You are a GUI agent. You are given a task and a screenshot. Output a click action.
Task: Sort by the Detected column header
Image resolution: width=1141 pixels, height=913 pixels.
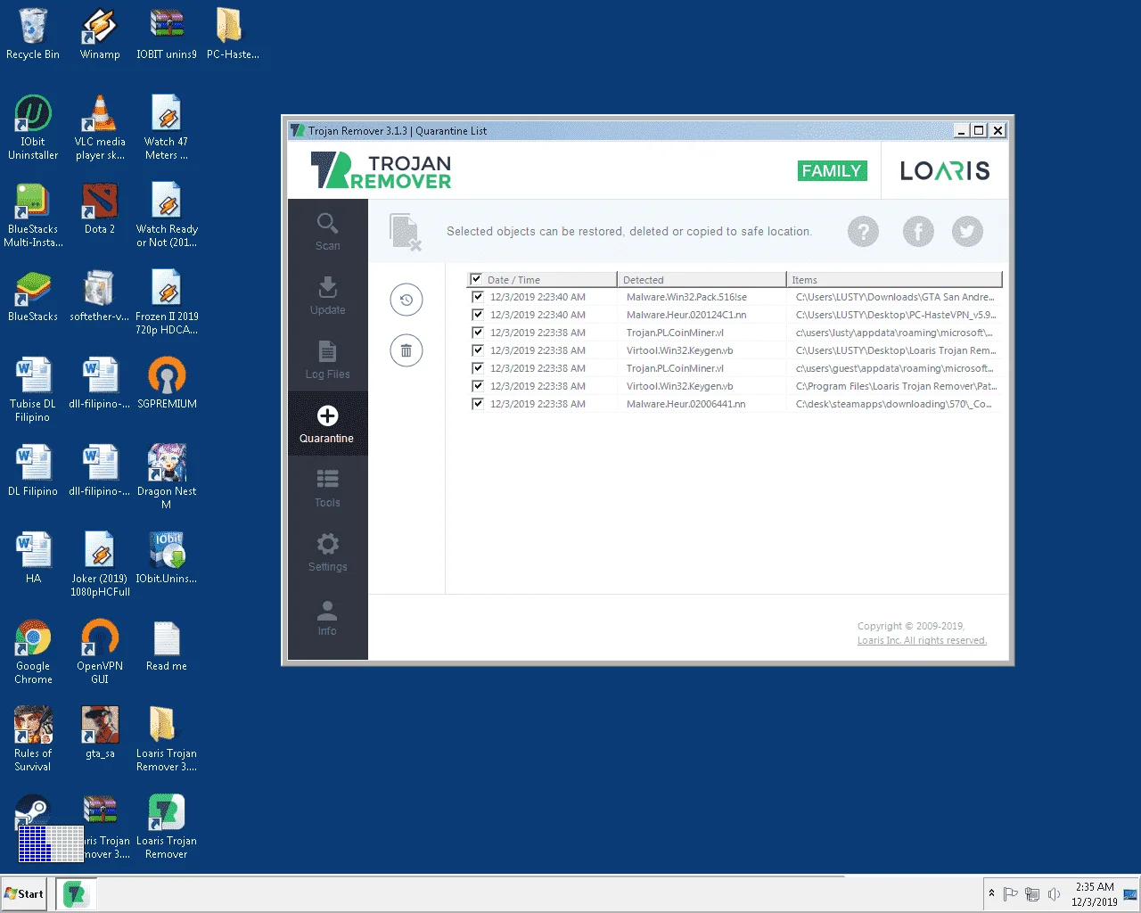pos(702,279)
